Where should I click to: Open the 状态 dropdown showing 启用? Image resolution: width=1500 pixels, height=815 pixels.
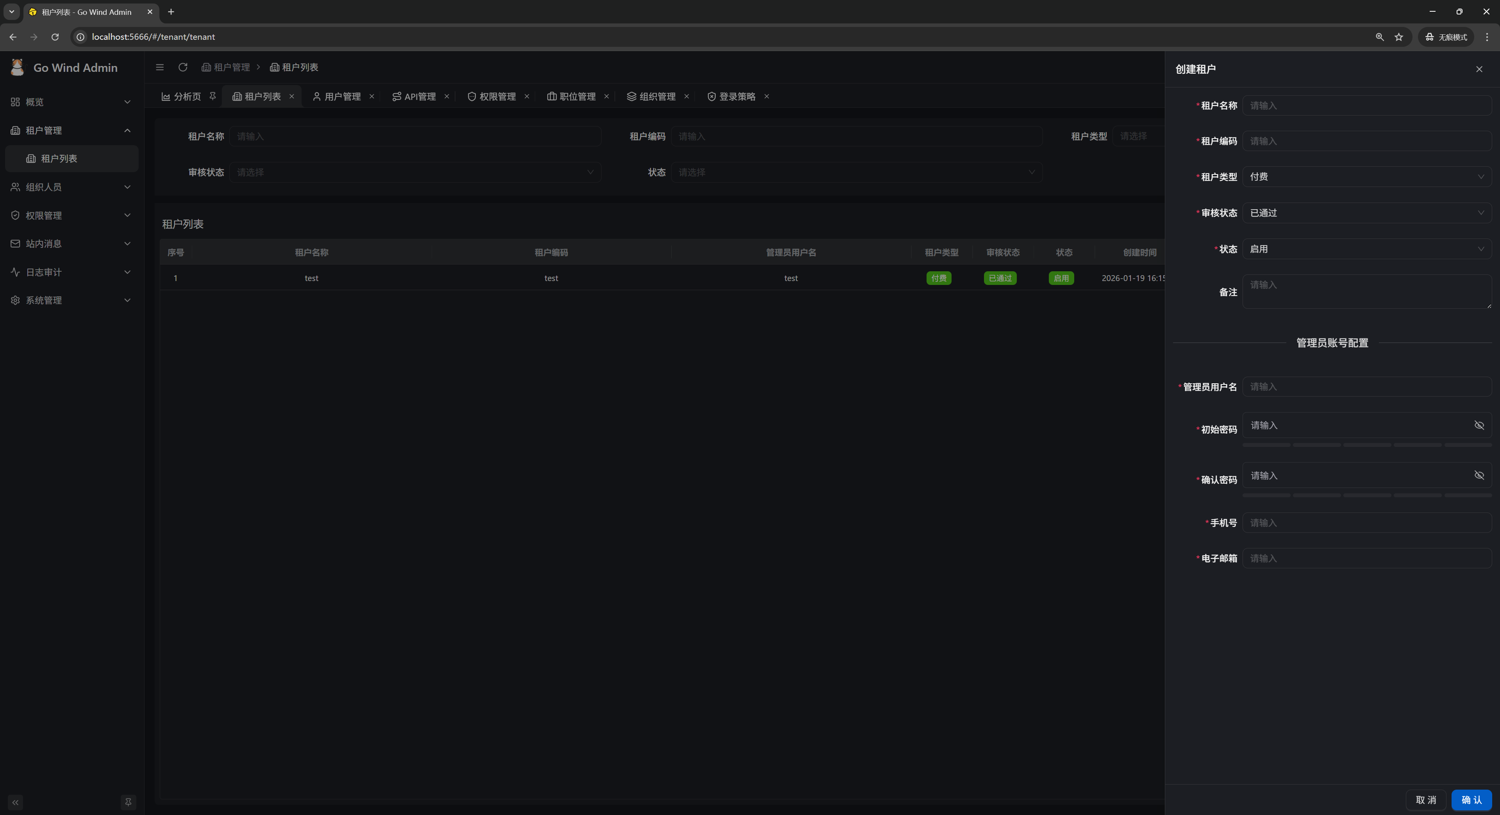1367,249
